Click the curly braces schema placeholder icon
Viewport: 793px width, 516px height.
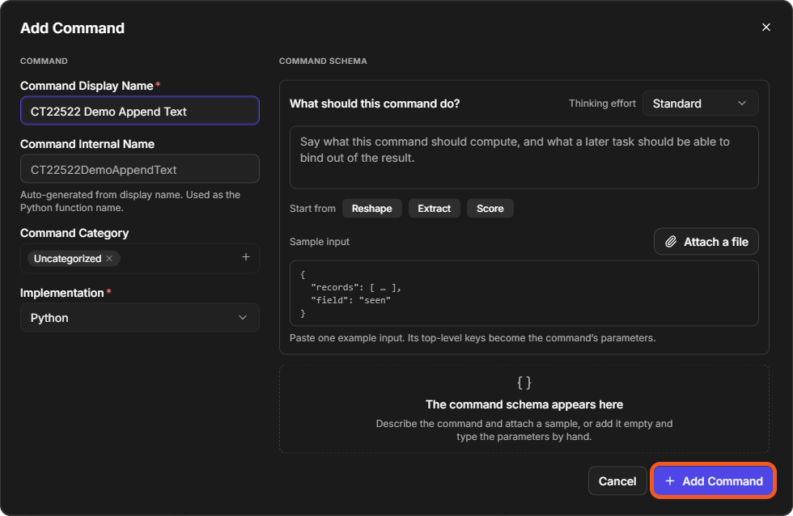pyautogui.click(x=524, y=383)
